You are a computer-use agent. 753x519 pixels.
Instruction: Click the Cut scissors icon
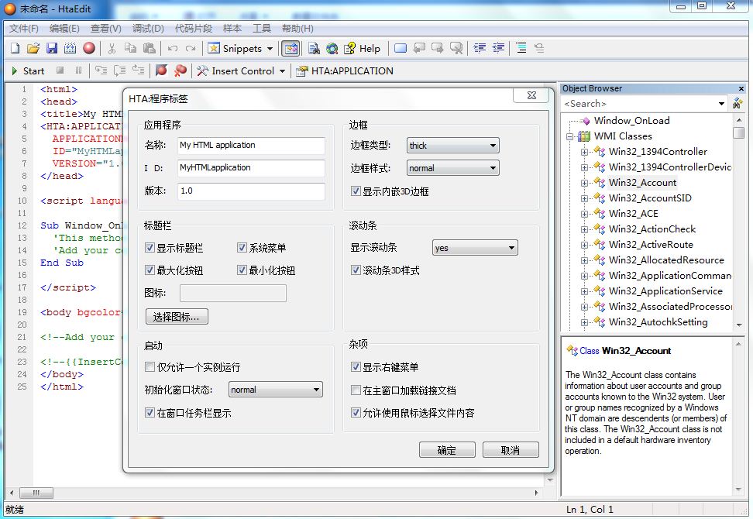tap(112, 48)
